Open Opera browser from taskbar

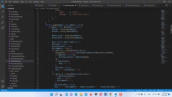(x=101, y=94)
